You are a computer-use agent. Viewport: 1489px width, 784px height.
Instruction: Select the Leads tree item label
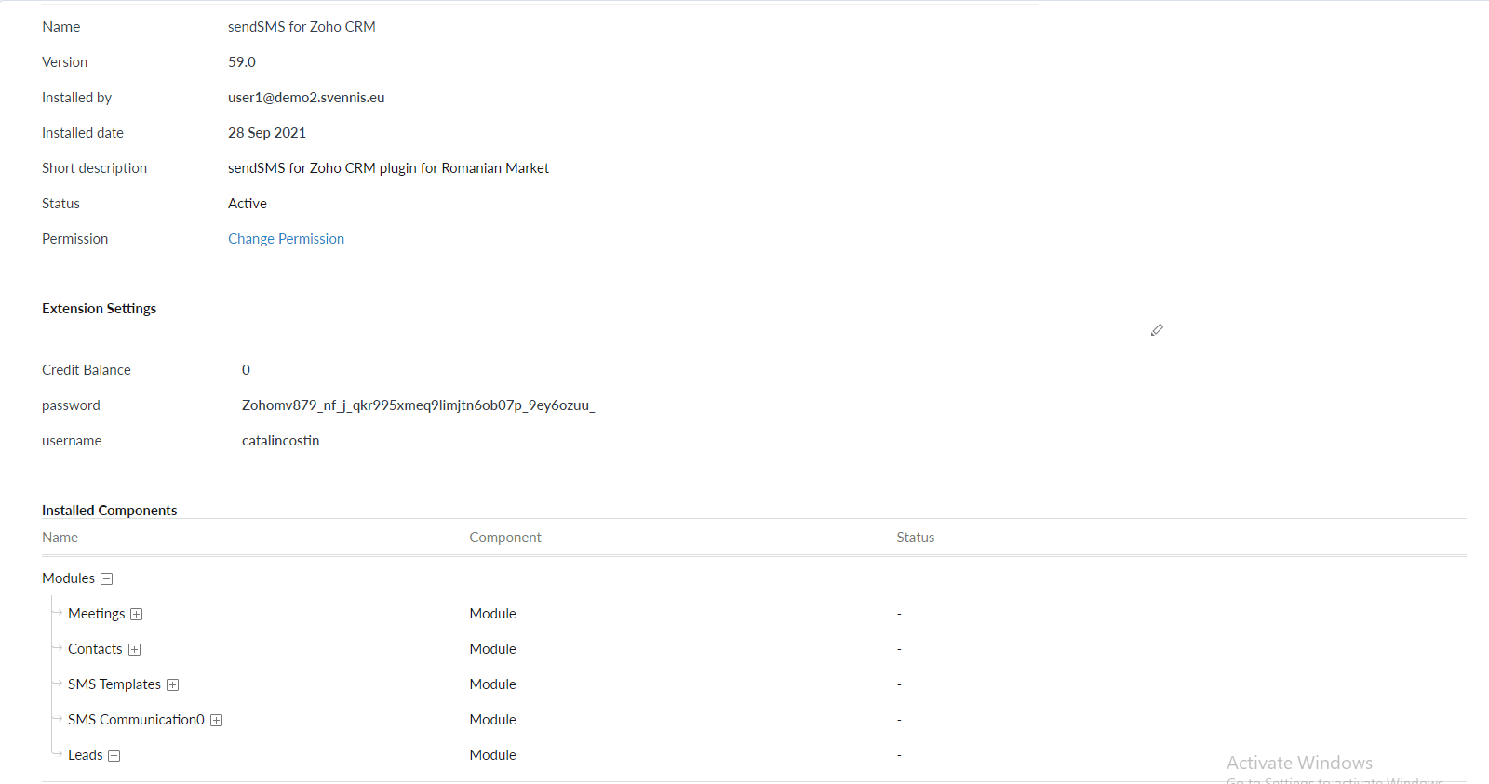[85, 755]
